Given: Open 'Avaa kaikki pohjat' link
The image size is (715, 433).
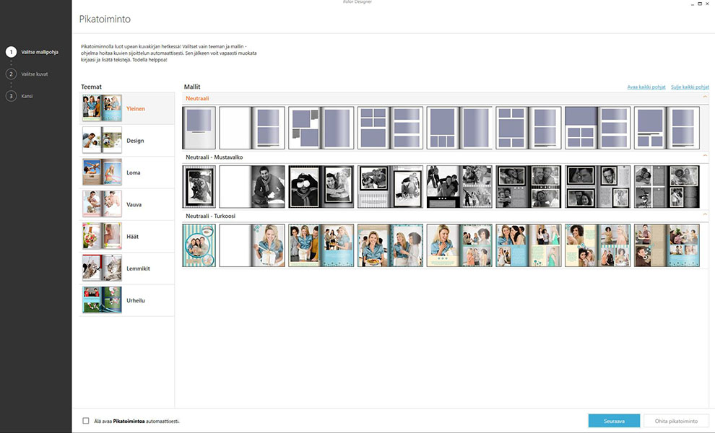Looking at the screenshot, I should (x=646, y=87).
